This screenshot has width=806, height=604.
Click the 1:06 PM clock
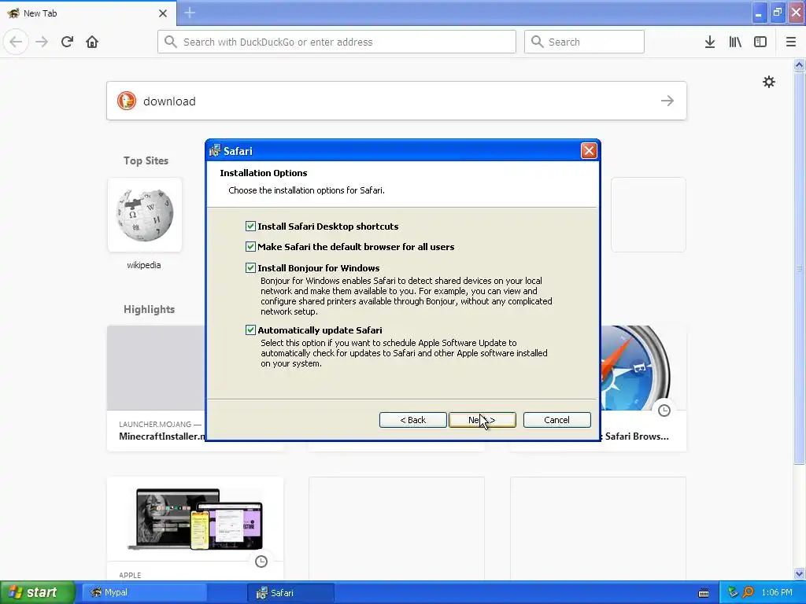[x=777, y=592]
